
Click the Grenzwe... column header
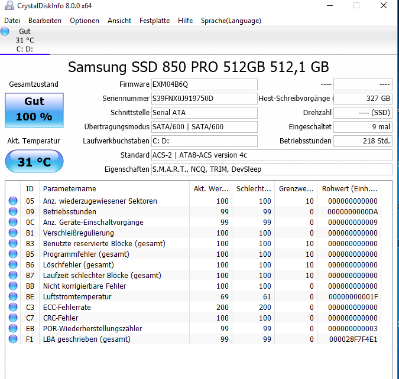296,188
